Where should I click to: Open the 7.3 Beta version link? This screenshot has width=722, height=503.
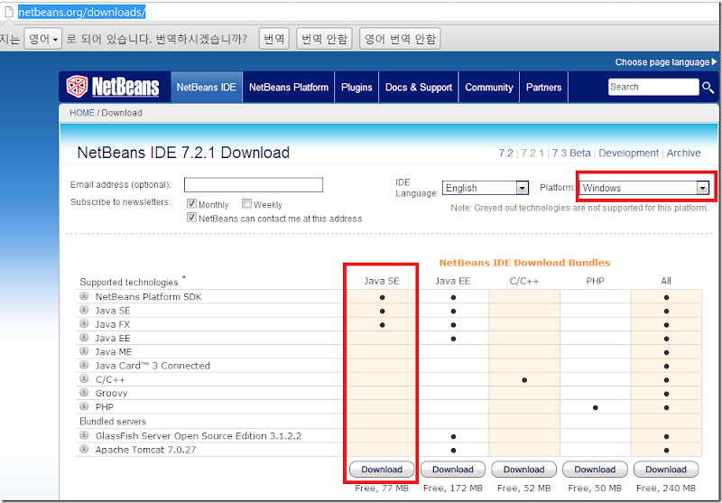[x=571, y=153]
